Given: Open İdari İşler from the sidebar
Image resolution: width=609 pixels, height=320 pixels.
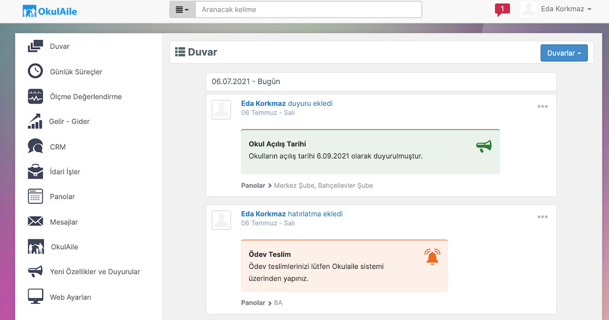Looking at the screenshot, I should [65, 172].
